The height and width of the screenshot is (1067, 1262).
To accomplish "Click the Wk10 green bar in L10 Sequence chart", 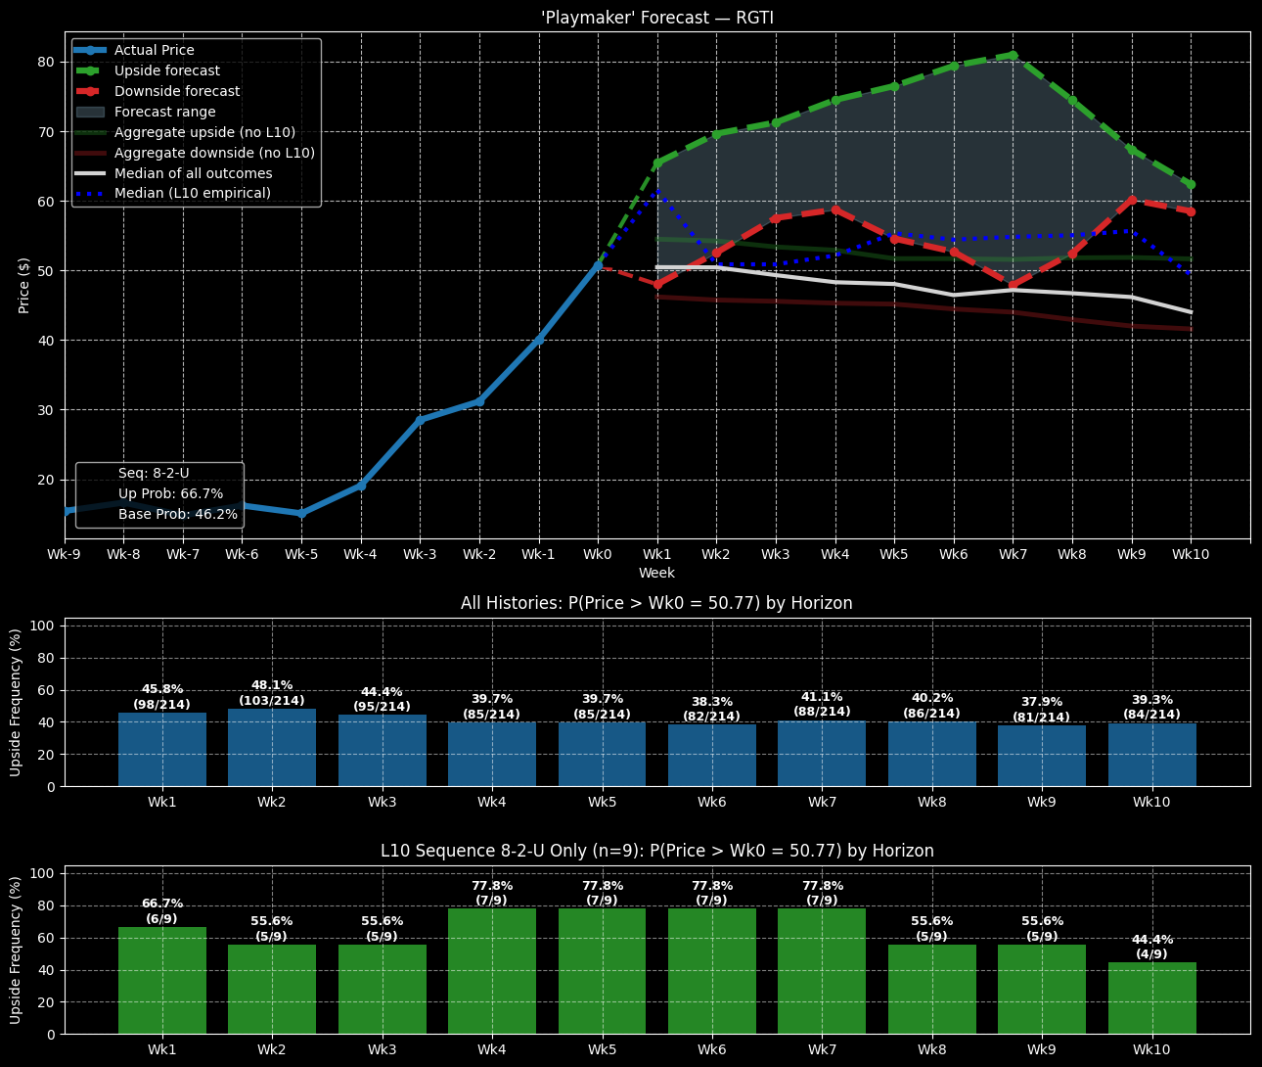I will [x=1151, y=997].
